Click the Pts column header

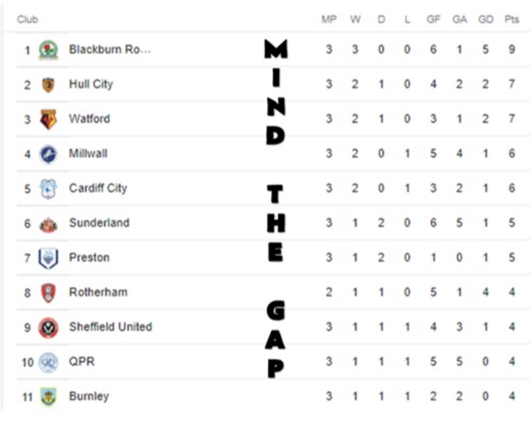(512, 20)
